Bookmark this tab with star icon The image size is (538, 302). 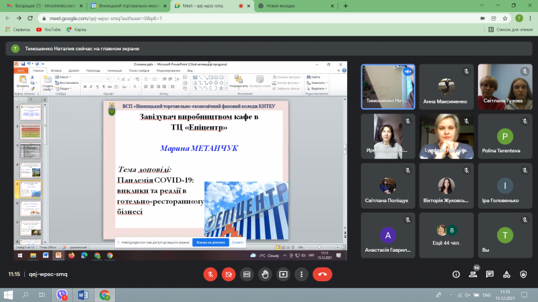click(x=505, y=19)
